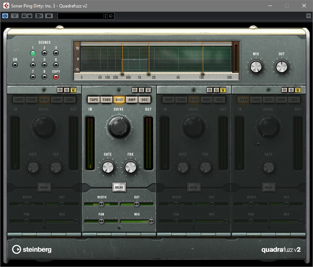The image size is (313, 267).
Task: Click band 2 PAN slider handle
Action: pyautogui.click(x=101, y=221)
